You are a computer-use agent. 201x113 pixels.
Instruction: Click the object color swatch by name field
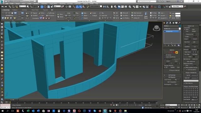coord(180,26)
